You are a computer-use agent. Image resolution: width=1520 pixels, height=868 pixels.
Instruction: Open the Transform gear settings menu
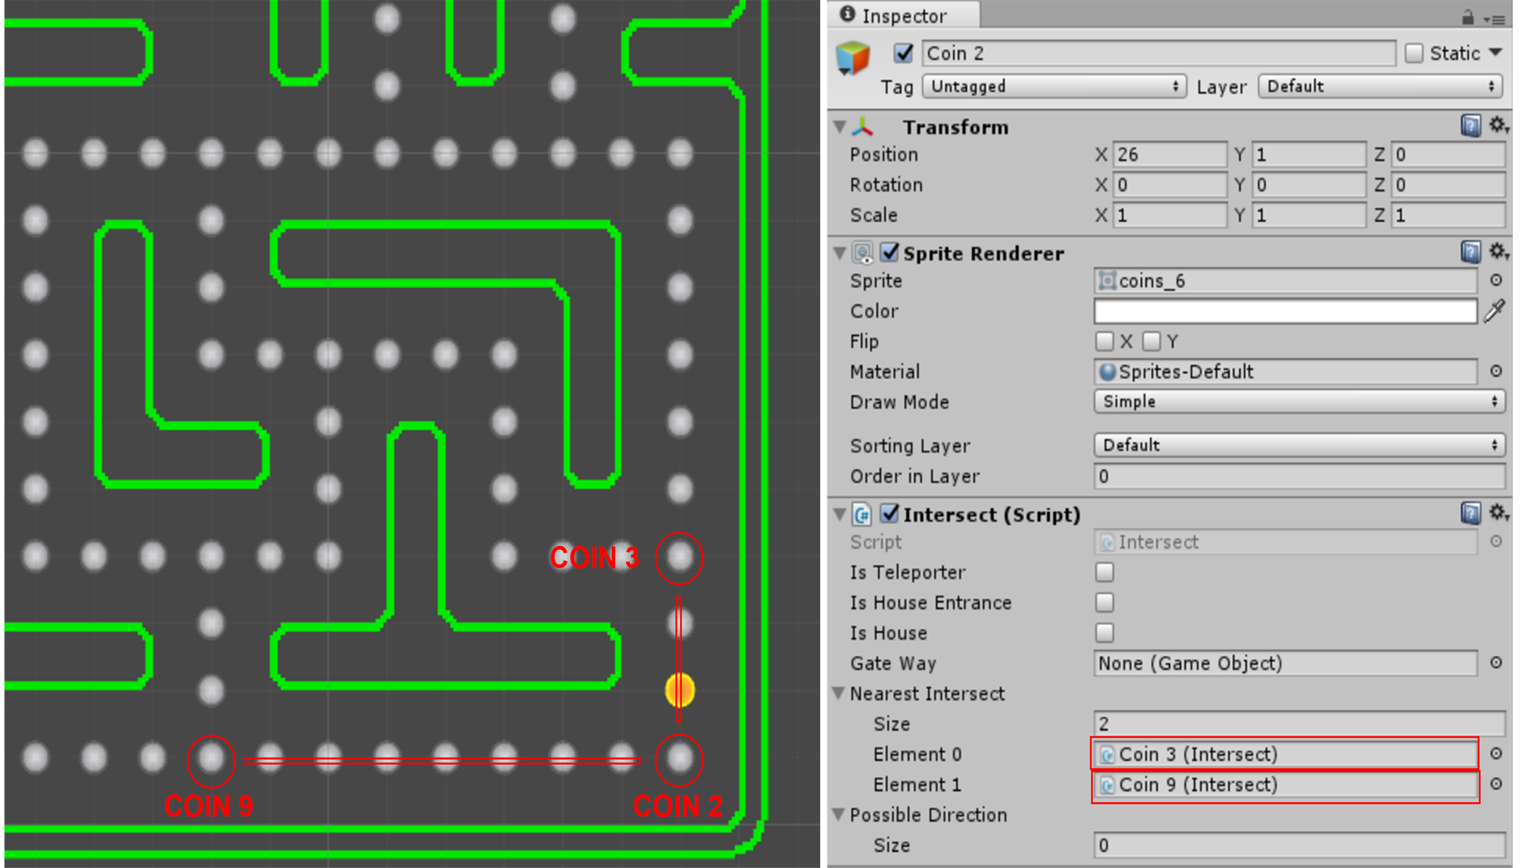(1498, 125)
